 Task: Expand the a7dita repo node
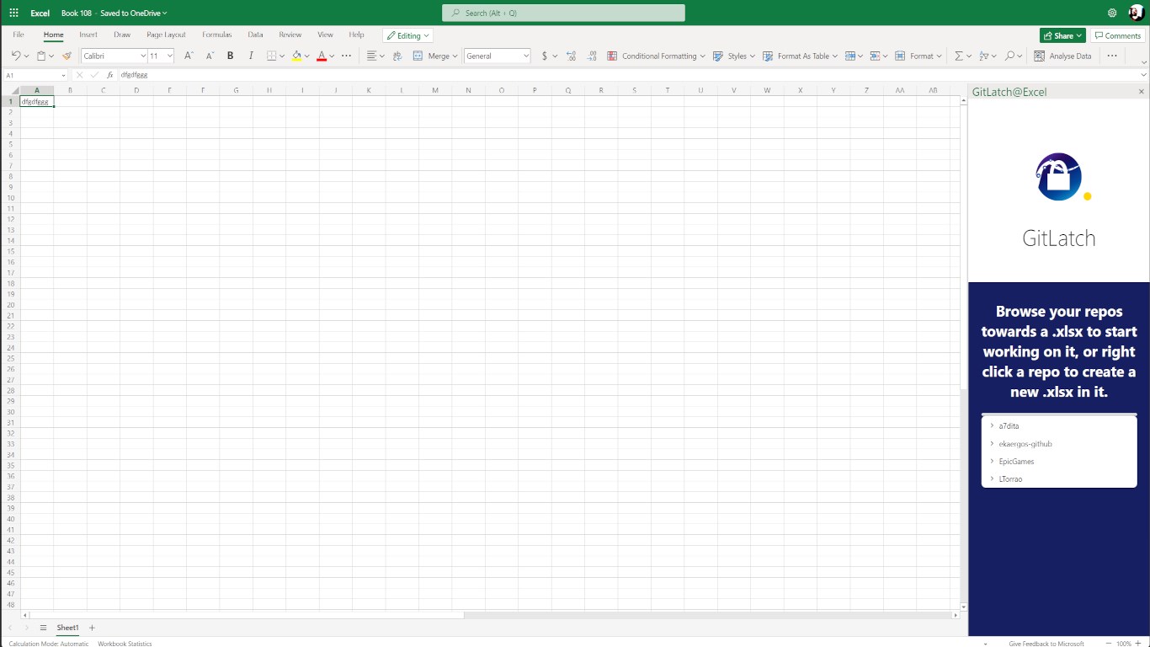[x=993, y=425]
